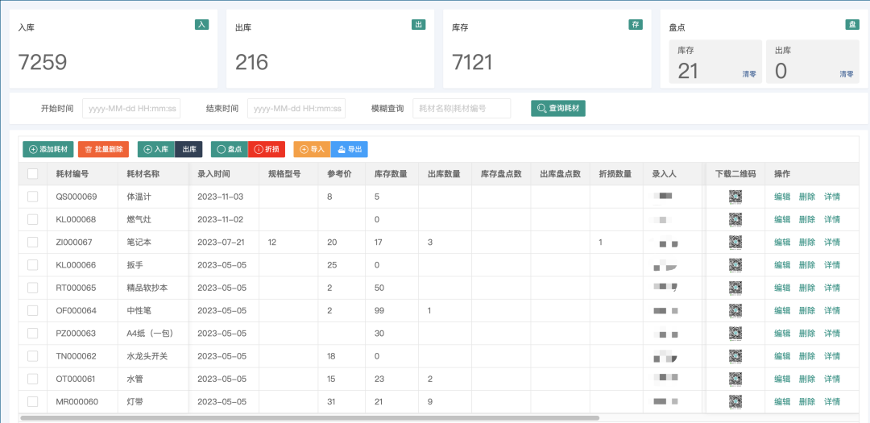The width and height of the screenshot is (870, 423).
Task: Click the red 批量删除 button
Action: pyautogui.click(x=103, y=149)
